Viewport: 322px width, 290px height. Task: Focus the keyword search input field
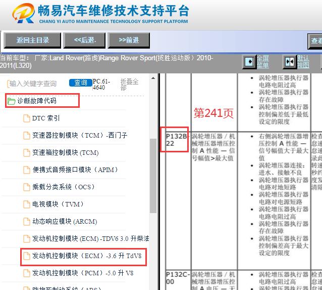[36, 84]
